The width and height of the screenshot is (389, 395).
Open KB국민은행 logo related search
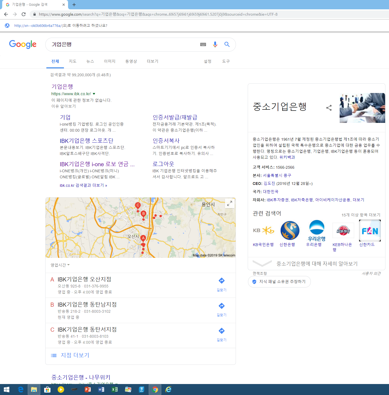point(263,230)
